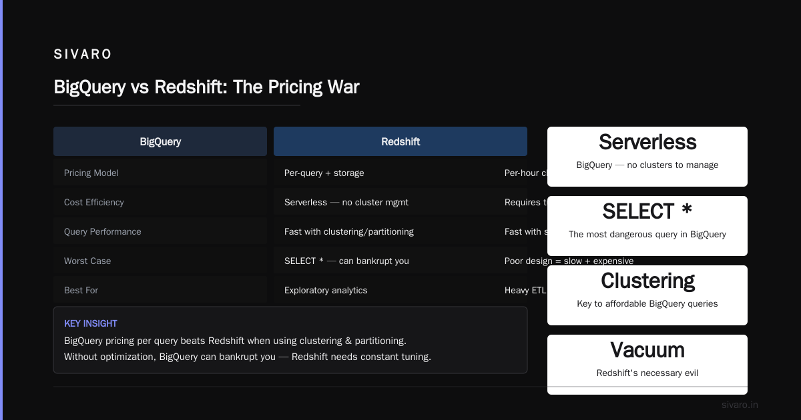Click The most dangerous query in BigQuery caption
This screenshot has height=420, width=801.
coord(647,234)
